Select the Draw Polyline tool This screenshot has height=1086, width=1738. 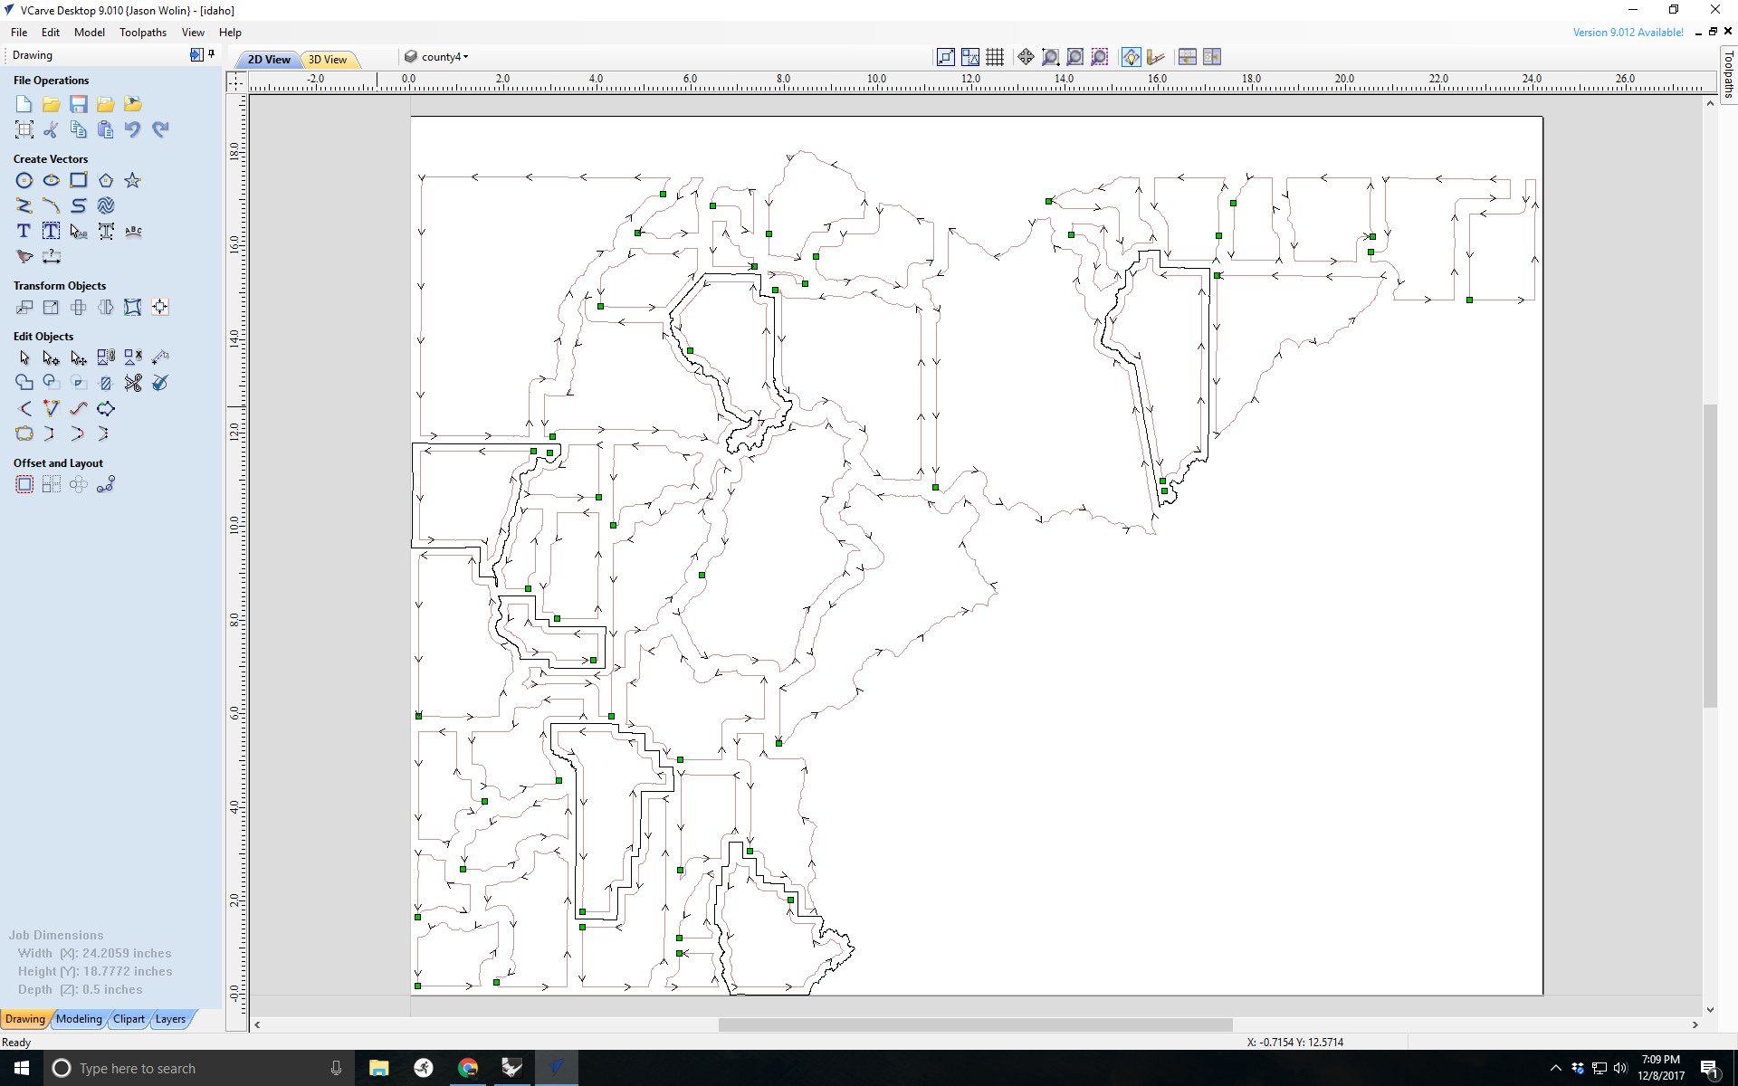(x=24, y=205)
